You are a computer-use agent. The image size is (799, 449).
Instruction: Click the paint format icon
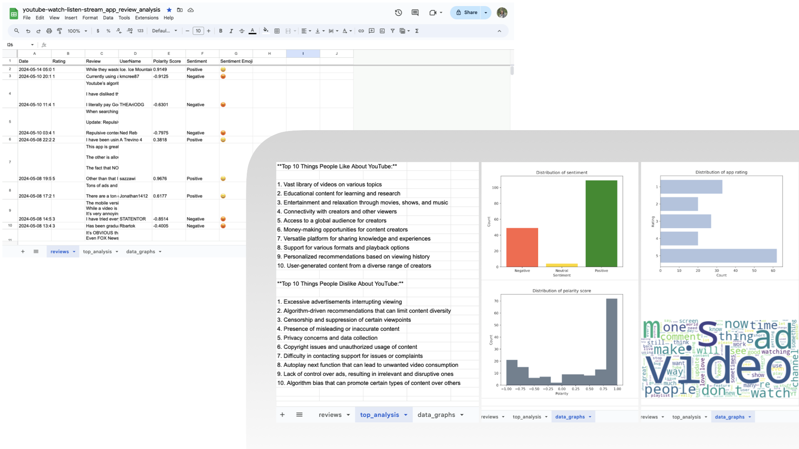[x=60, y=31]
